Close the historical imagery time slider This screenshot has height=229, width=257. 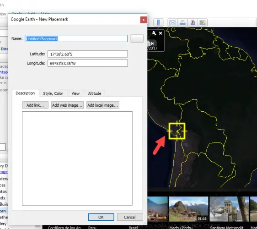pyautogui.click(x=161, y=33)
